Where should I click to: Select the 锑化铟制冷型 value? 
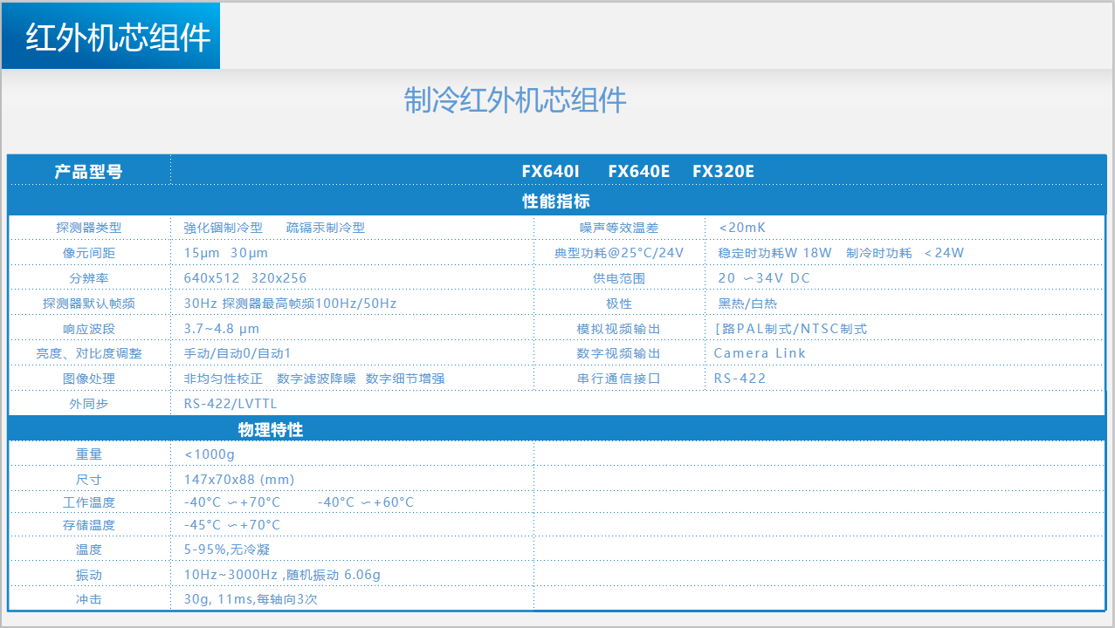(x=224, y=228)
